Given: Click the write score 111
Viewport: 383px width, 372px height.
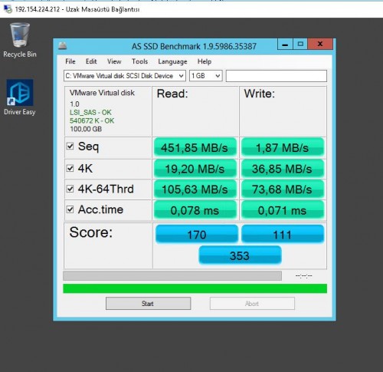Looking at the screenshot, I should tap(283, 234).
